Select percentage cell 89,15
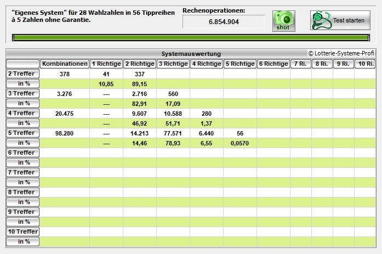The image size is (382, 254). (x=140, y=84)
